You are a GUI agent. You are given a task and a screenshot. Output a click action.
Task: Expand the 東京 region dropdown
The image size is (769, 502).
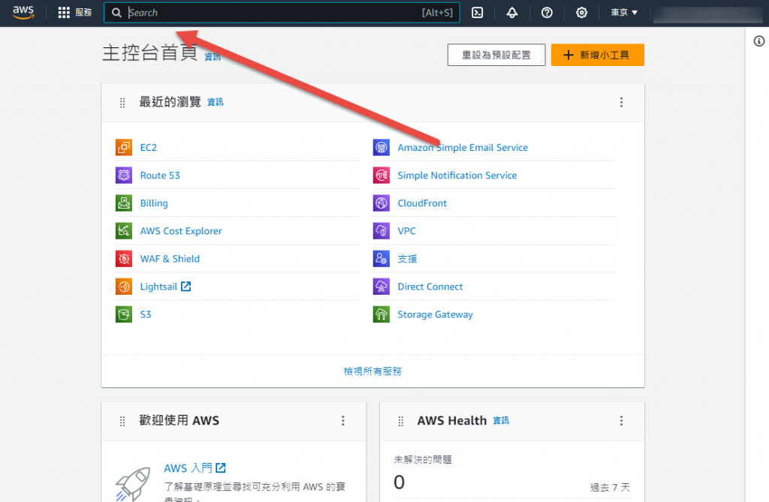click(624, 13)
